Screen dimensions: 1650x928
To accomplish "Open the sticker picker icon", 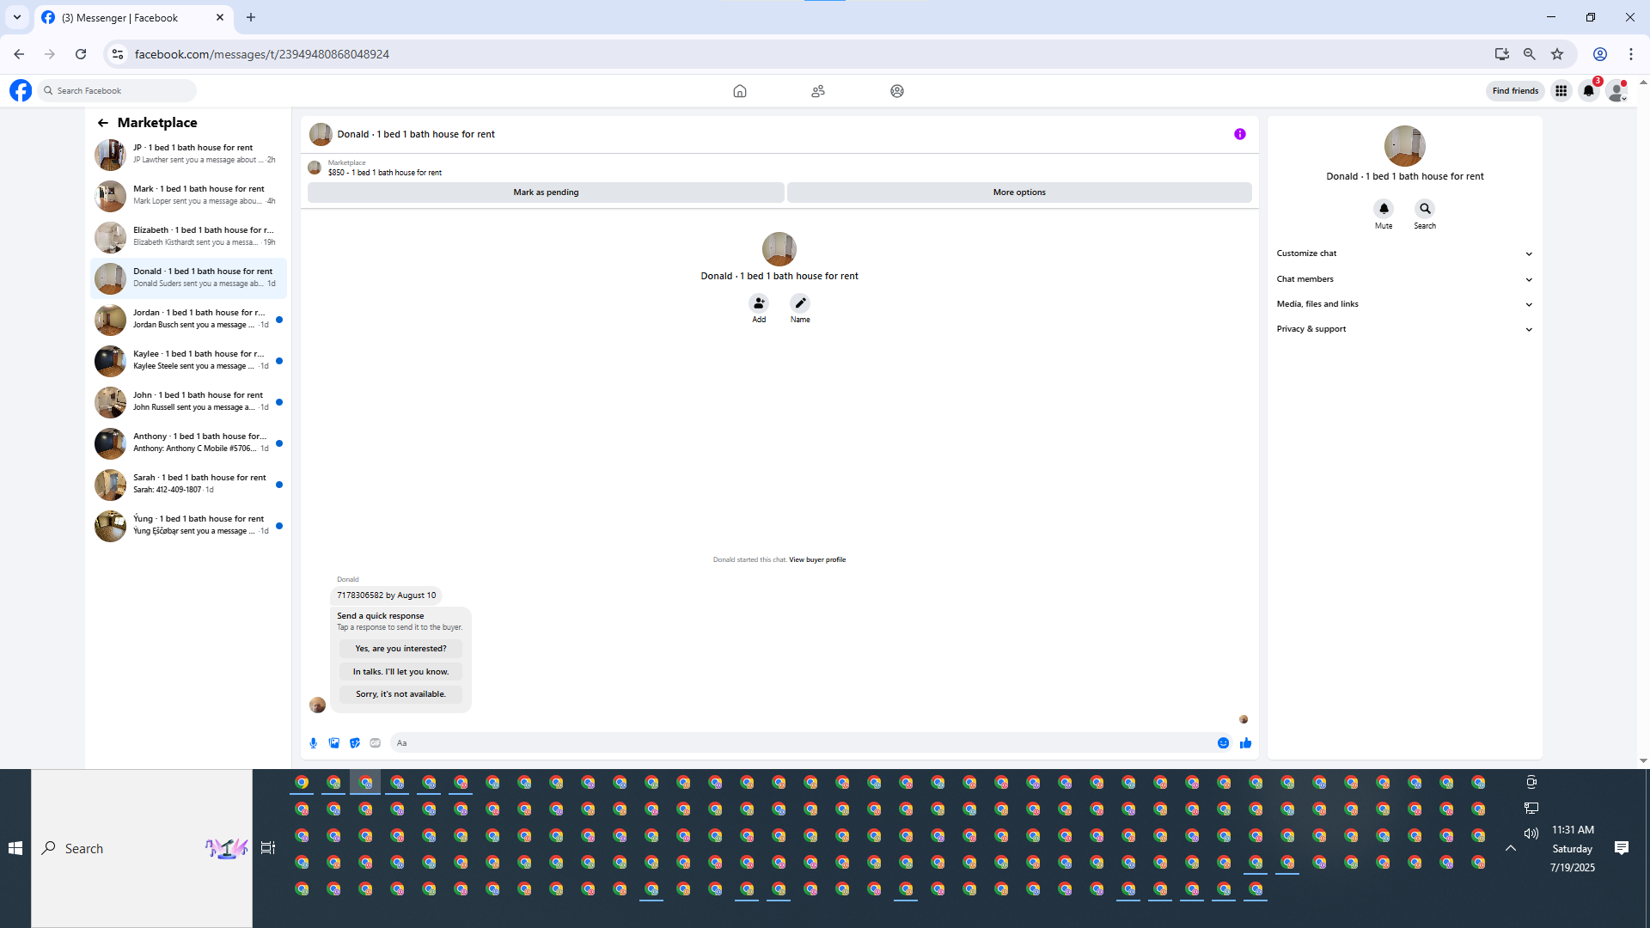I will point(355,743).
